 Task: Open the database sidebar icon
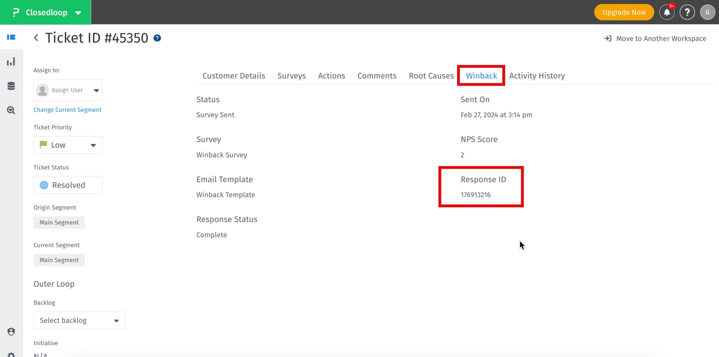11,86
